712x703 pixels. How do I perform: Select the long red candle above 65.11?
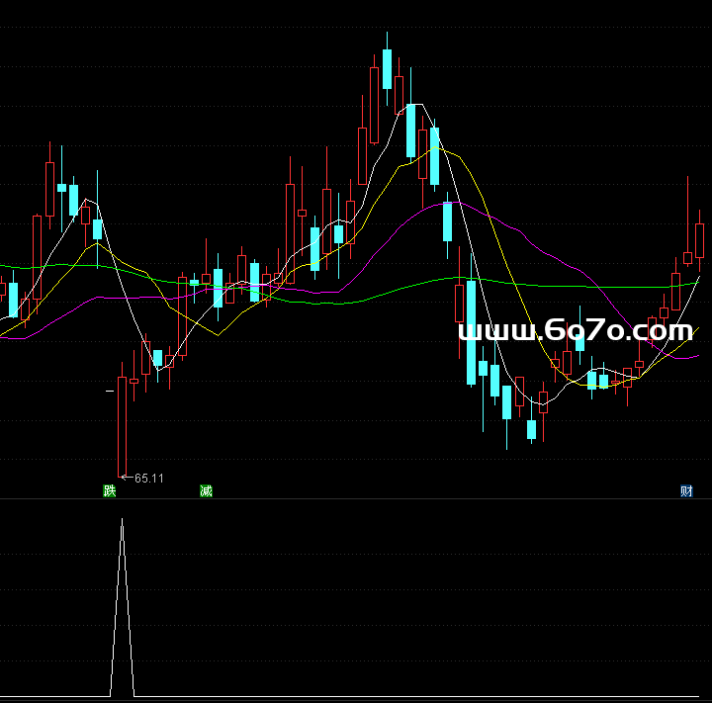point(123,425)
